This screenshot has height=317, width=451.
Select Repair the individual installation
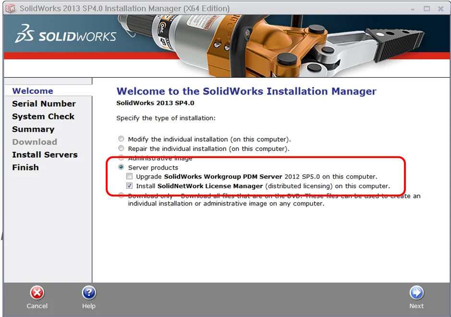click(121, 148)
